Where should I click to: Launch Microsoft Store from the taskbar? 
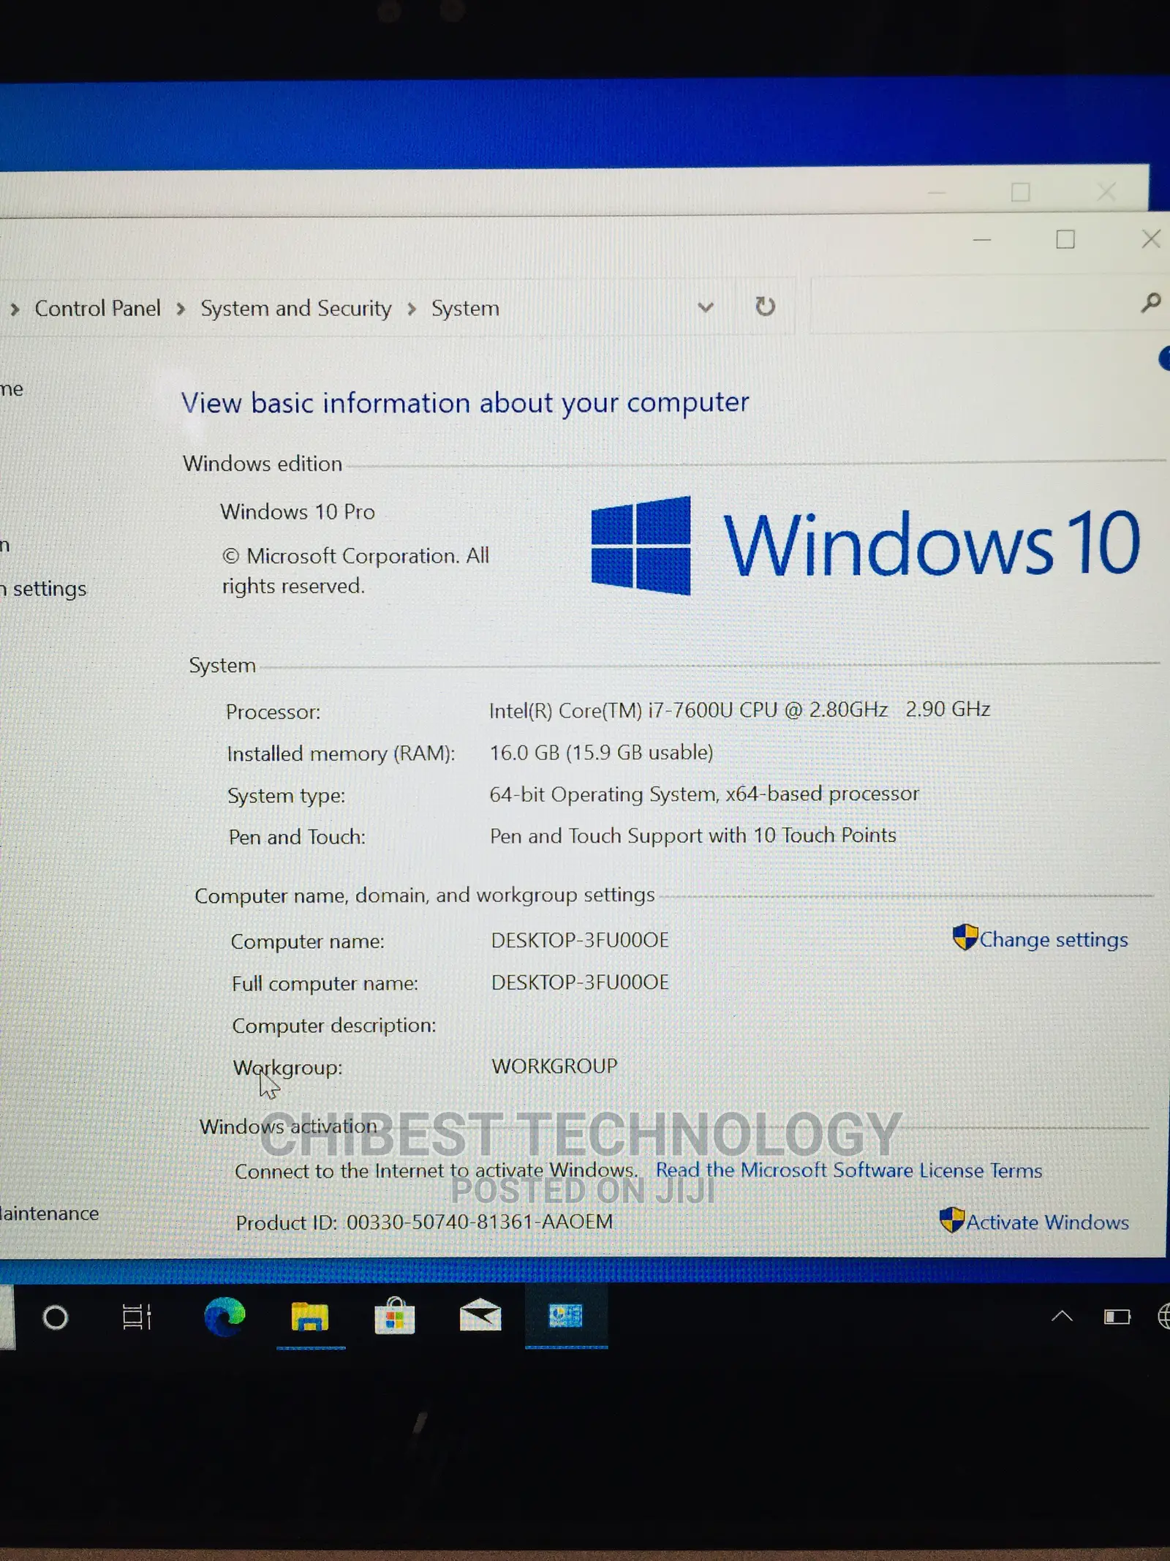click(x=395, y=1317)
